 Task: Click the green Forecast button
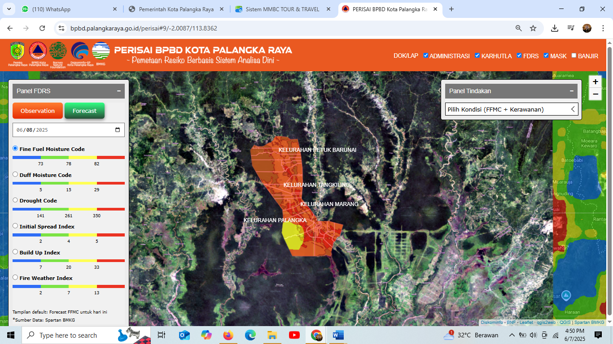[x=84, y=111]
